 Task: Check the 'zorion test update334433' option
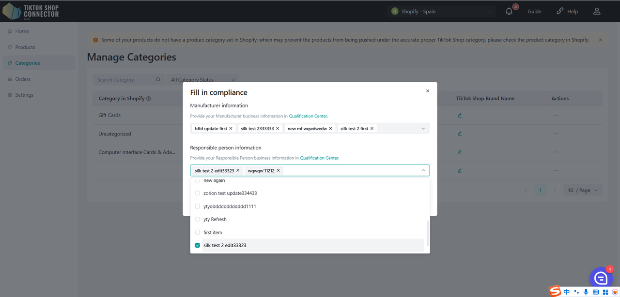[x=198, y=193]
